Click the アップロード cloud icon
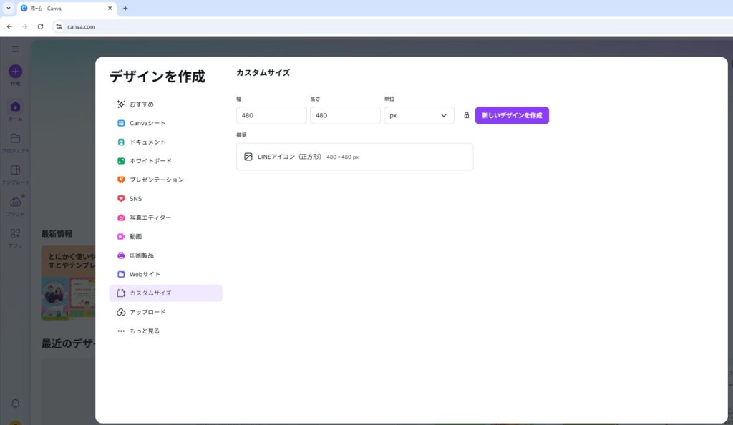Screen dimensions: 733x425 (120, 312)
